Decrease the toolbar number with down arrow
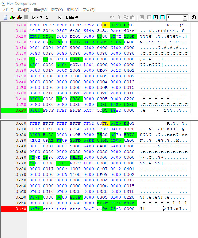The width and height of the screenshot is (198, 238). pos(185,19)
